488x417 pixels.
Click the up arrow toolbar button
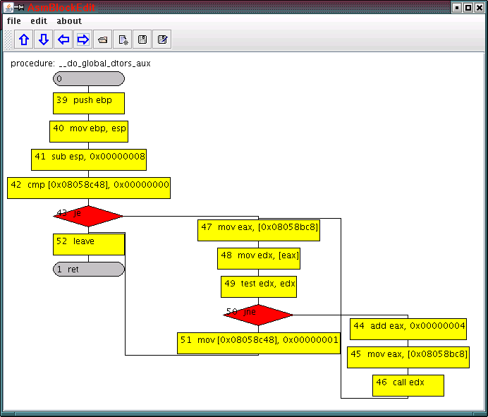tap(24, 40)
